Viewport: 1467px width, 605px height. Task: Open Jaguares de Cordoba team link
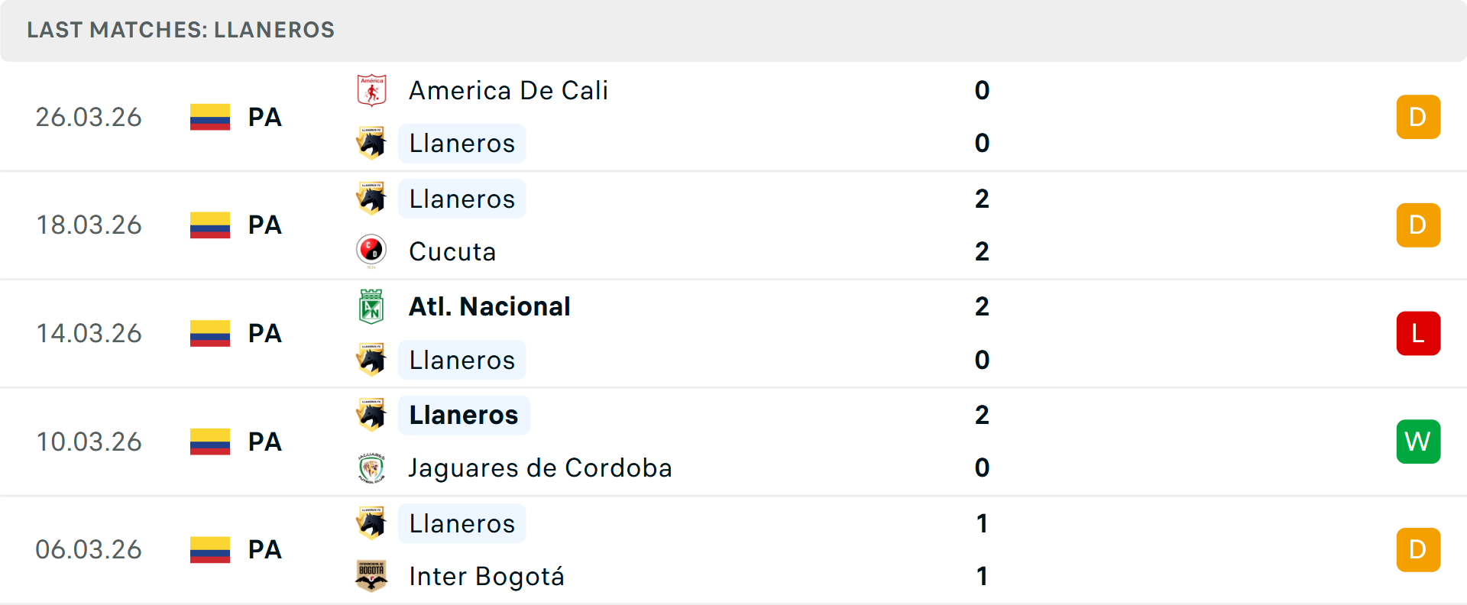540,468
